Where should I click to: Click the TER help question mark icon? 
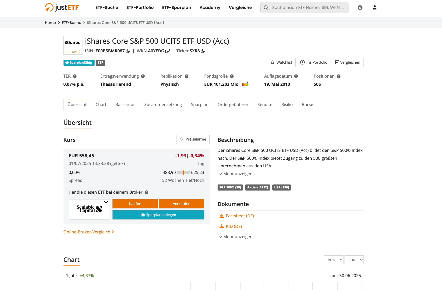(75, 76)
